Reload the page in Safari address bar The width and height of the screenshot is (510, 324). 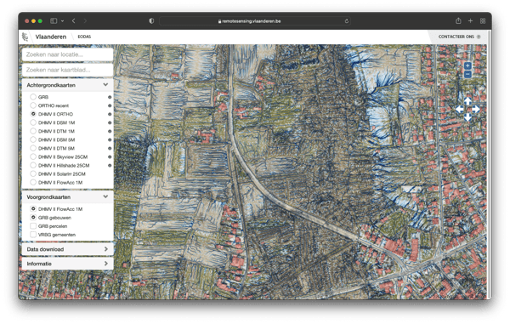coord(347,21)
